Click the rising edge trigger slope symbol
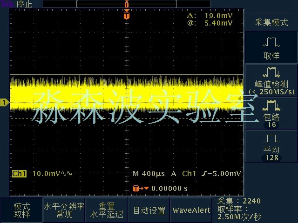The height and width of the screenshot is (223, 298). [204, 173]
